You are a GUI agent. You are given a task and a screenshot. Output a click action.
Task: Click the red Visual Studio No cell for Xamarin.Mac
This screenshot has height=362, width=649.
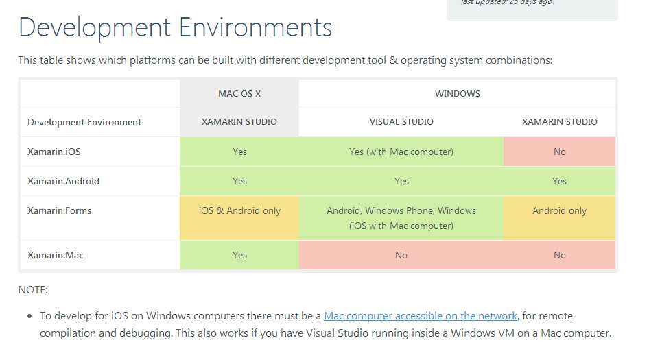(x=401, y=255)
